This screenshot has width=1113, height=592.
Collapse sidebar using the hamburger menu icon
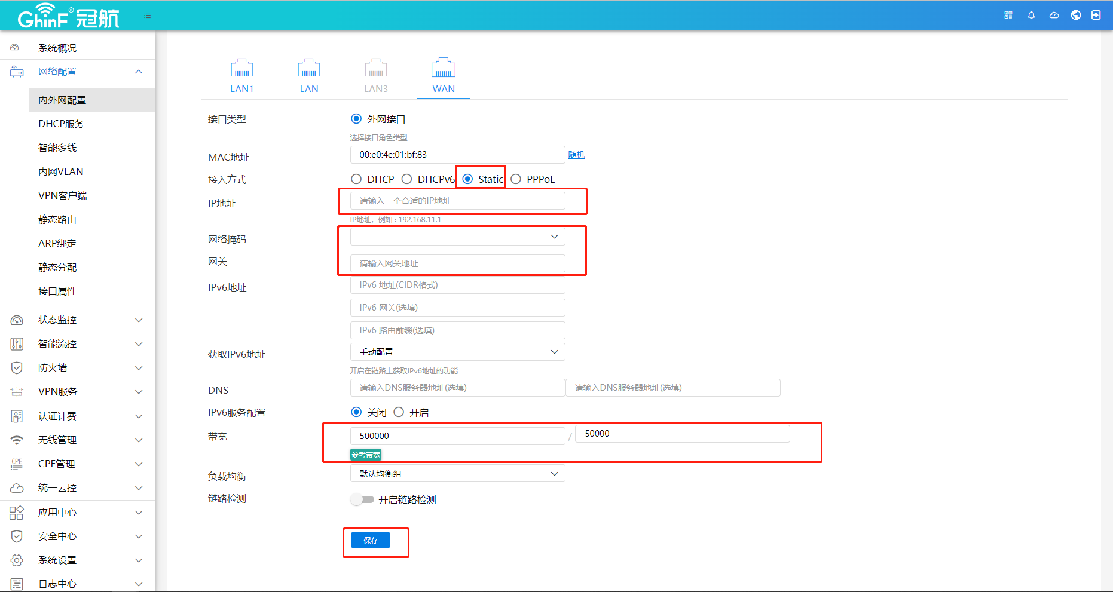148,16
